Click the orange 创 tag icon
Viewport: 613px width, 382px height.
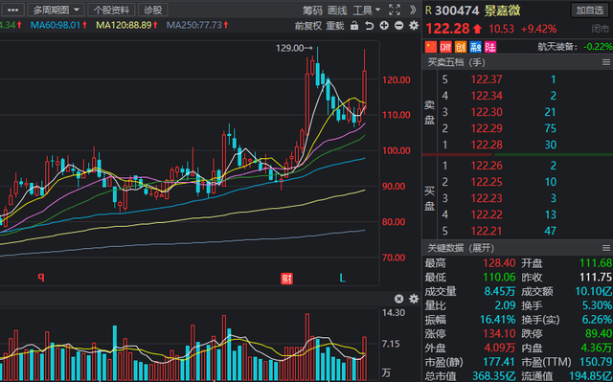461,47
